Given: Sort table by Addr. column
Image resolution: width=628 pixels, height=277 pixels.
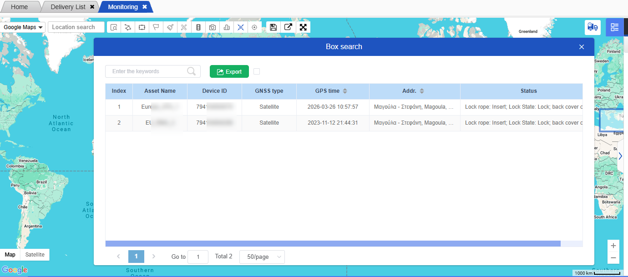Looking at the screenshot, I should (x=422, y=91).
